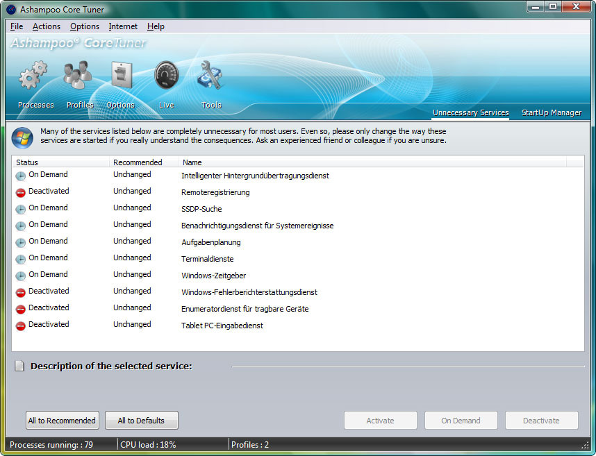Viewport: 596px width, 456px height.
Task: Select the Windows-Fehlerberichterstattungsdienst service name
Action: [249, 292]
